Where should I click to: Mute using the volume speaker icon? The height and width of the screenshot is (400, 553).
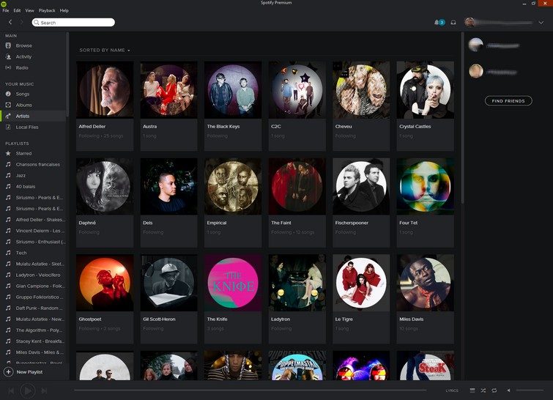(508, 390)
